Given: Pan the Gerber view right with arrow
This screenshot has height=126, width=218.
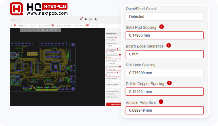Looking at the screenshot, I should click(x=38, y=30).
